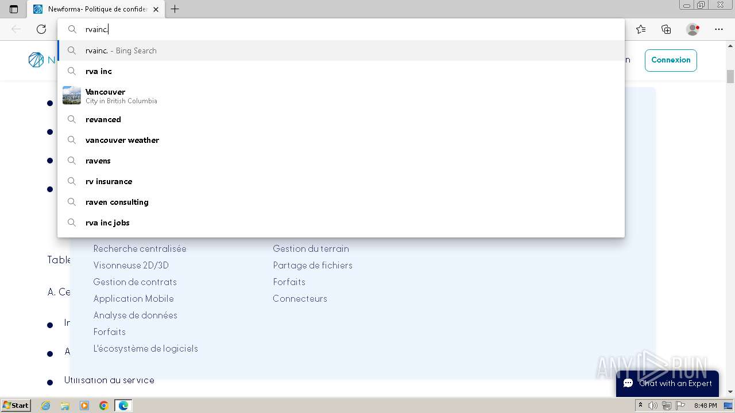Select the 'revanced' suggestion
Screen dimensions: 735x413
click(341, 119)
